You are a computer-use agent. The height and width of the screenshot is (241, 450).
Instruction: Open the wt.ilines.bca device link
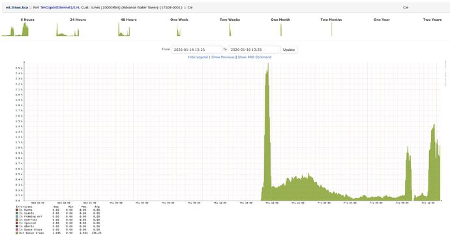click(x=17, y=7)
